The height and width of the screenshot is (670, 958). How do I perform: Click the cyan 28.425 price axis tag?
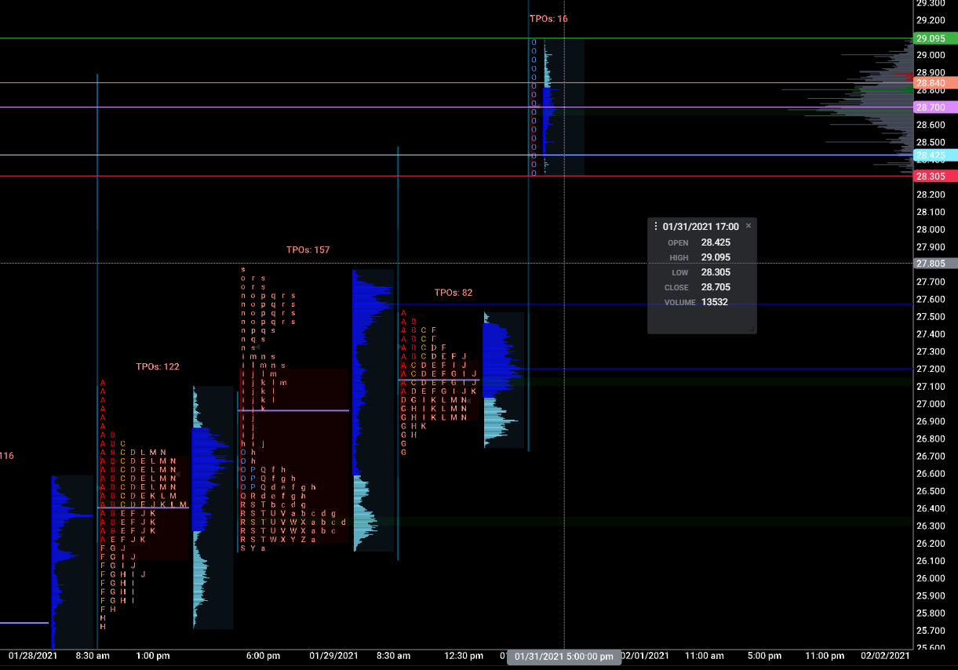[936, 155]
